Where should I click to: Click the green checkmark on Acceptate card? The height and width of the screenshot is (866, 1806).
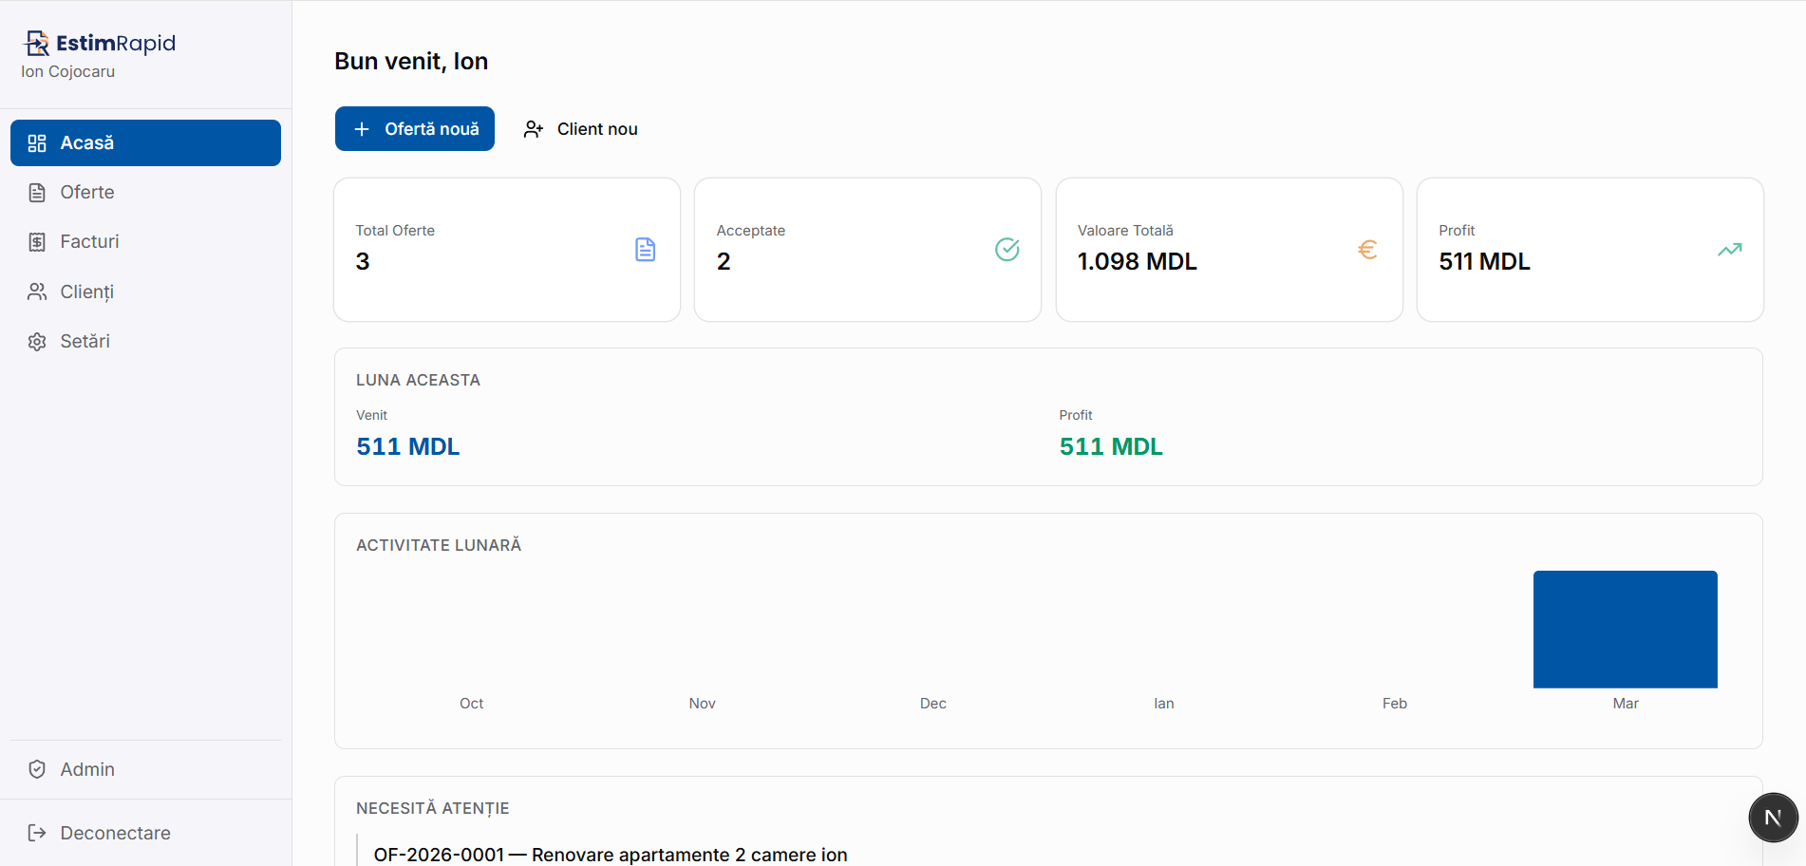pos(1006,249)
